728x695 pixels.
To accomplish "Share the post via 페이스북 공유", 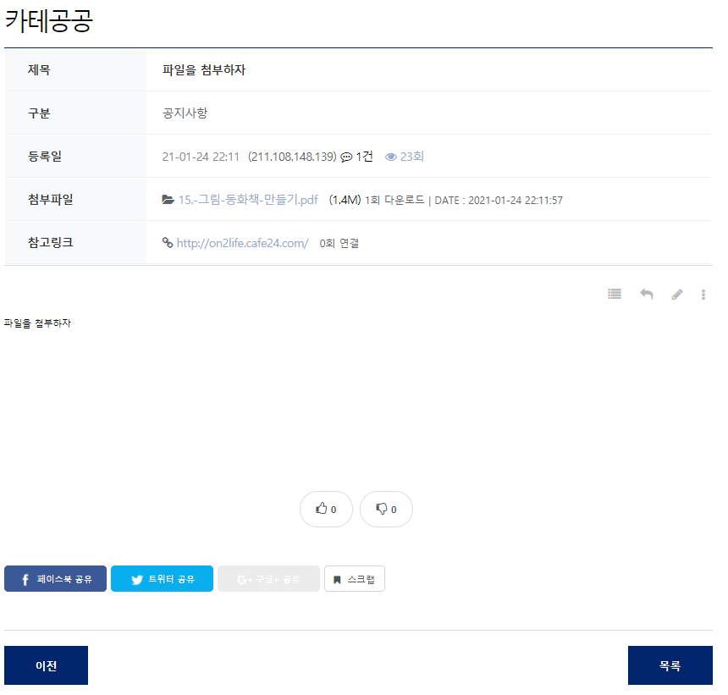I will click(55, 579).
